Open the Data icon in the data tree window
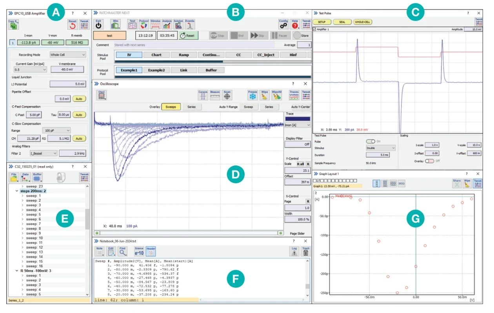 [x=25, y=178]
